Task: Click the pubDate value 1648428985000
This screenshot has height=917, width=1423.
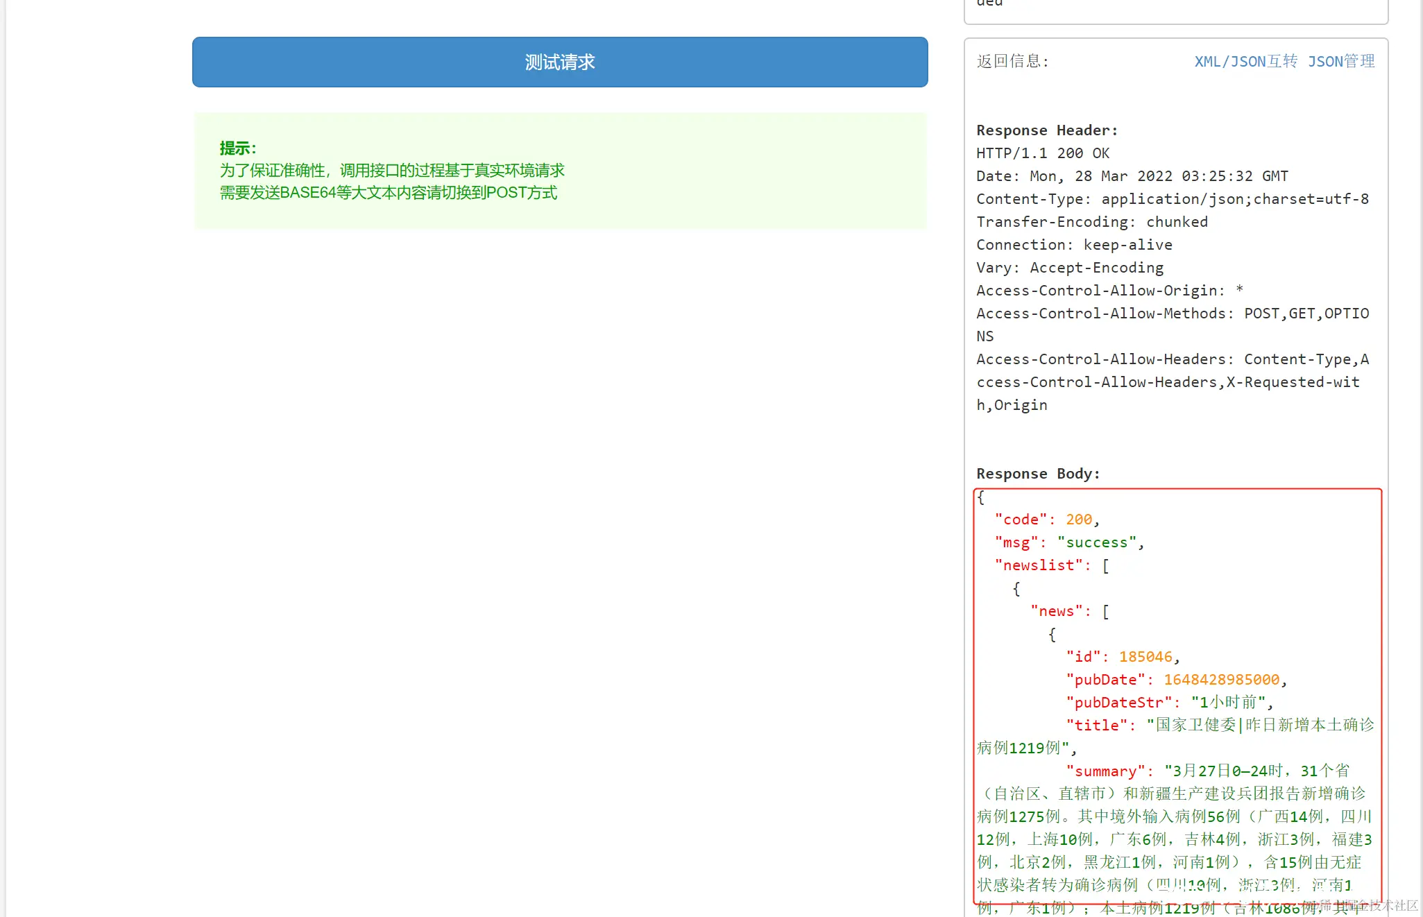Action: (x=1221, y=680)
